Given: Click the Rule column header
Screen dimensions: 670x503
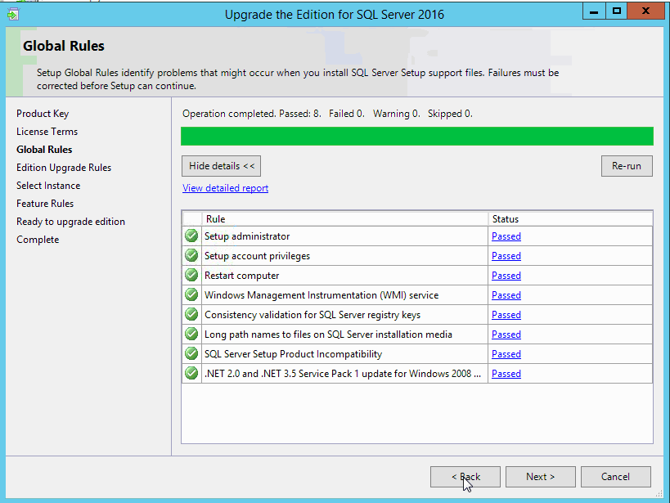Looking at the screenshot, I should 344,219.
